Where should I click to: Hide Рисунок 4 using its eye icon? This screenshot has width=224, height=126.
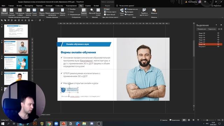point(218,47)
